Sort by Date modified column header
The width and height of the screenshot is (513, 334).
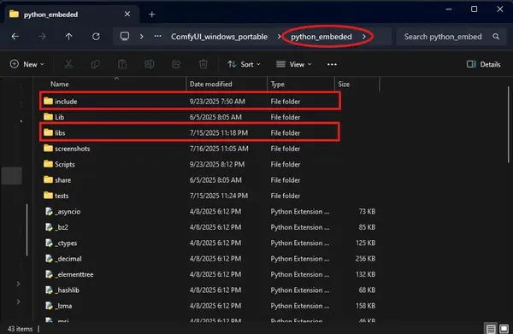click(x=210, y=84)
